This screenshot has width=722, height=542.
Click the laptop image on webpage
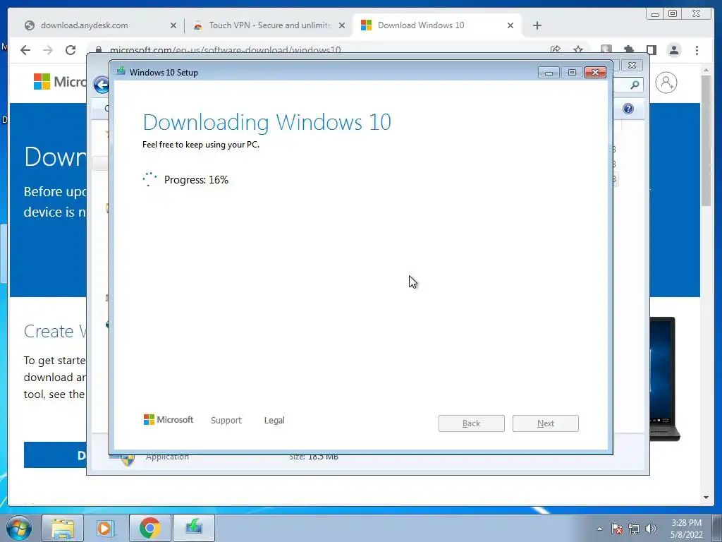click(664, 379)
